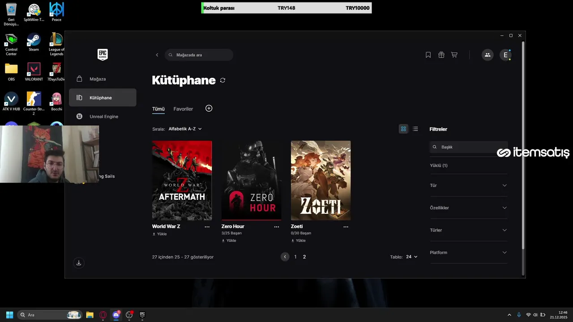Toggle the Yüklü (1) filter
Screen dimensions: 573x322
tap(439, 165)
